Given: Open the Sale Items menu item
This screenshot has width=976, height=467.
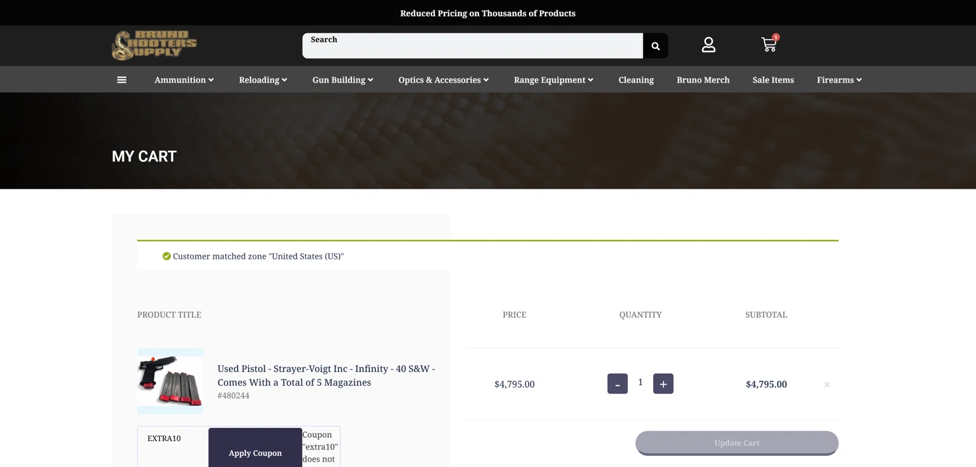Looking at the screenshot, I should tap(773, 80).
